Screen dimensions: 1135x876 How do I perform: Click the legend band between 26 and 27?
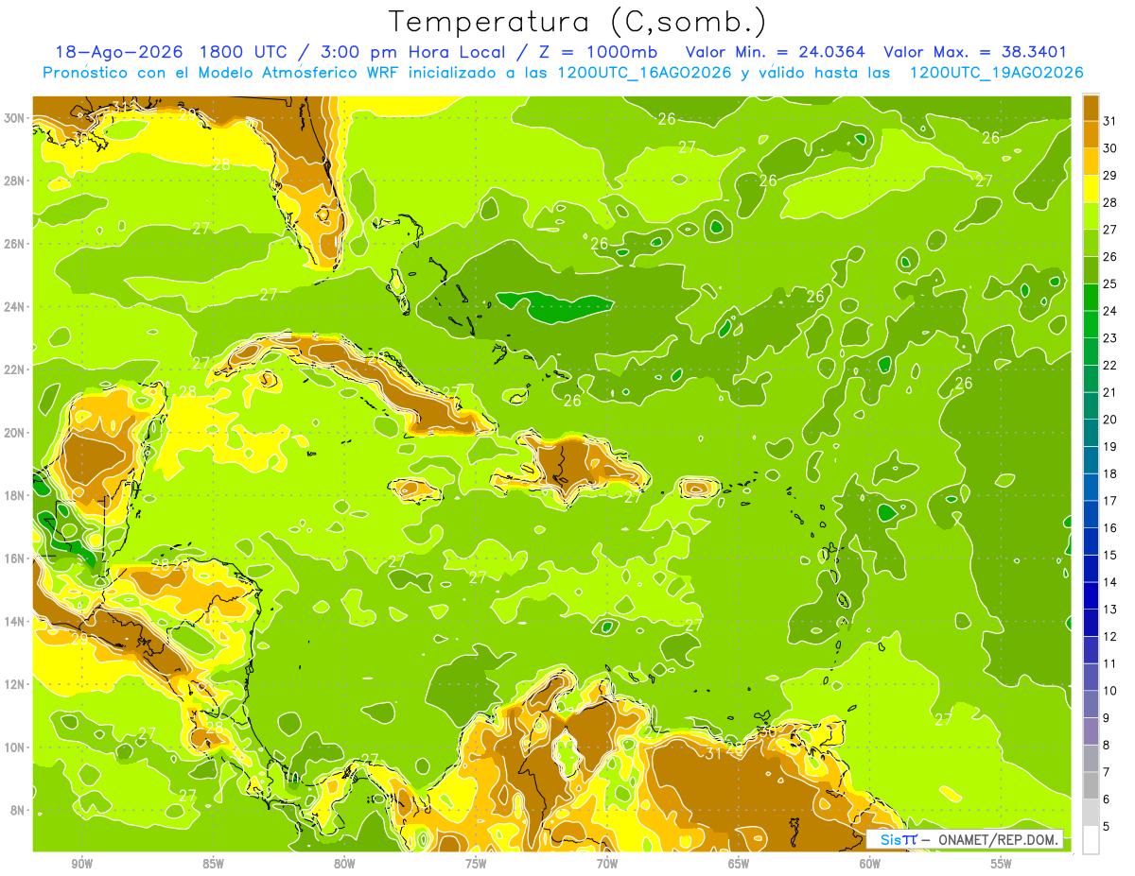pyautogui.click(x=1091, y=243)
